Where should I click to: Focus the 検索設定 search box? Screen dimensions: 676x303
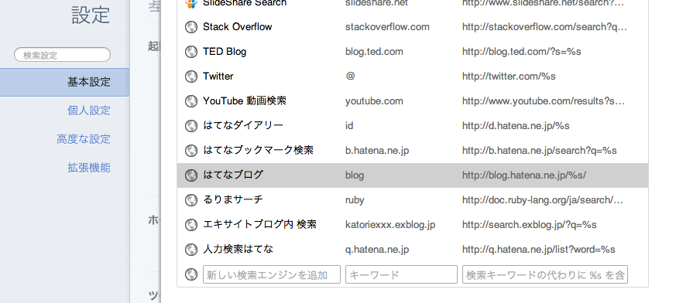63,55
